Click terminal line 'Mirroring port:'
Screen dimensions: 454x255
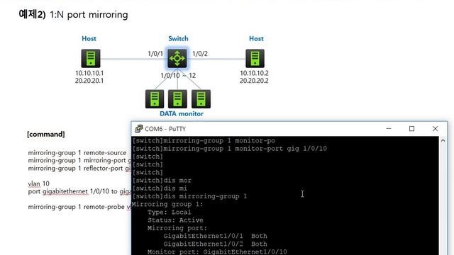tap(177, 228)
